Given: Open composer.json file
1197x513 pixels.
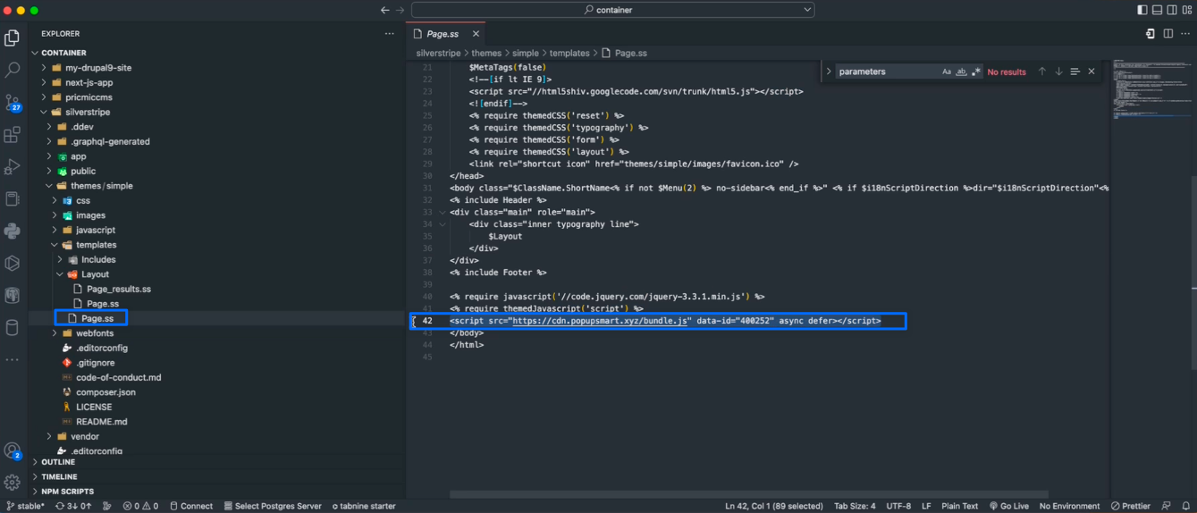Looking at the screenshot, I should click(x=105, y=392).
